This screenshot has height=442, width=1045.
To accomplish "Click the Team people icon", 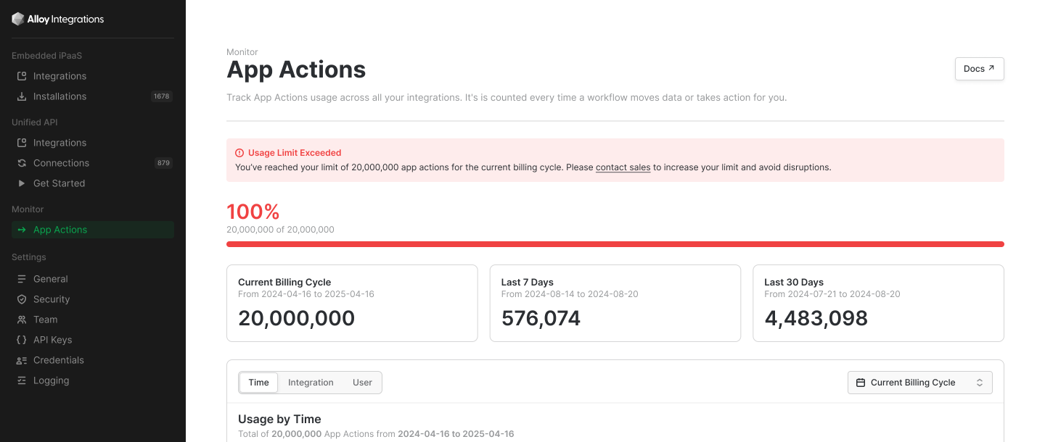I will point(22,320).
